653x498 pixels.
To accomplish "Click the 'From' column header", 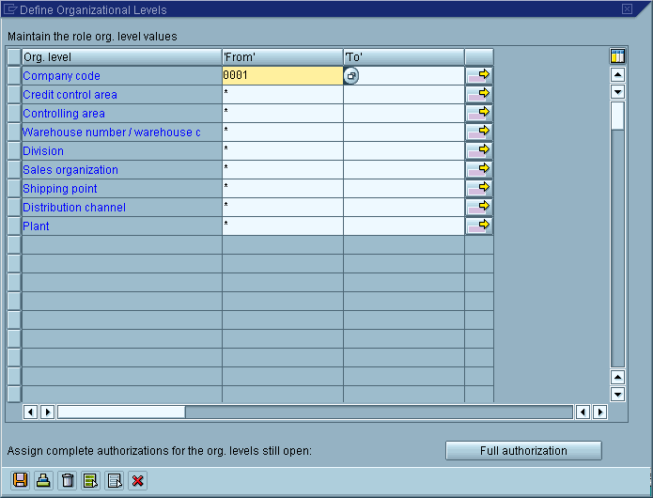I will point(282,56).
